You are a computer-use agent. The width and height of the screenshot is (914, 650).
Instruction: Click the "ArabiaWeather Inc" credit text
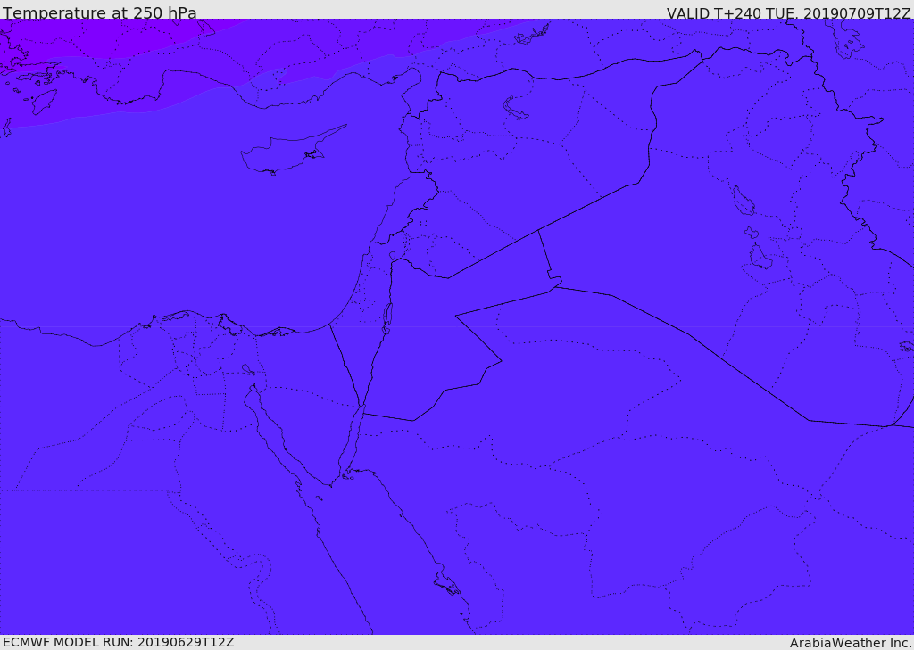pos(851,643)
